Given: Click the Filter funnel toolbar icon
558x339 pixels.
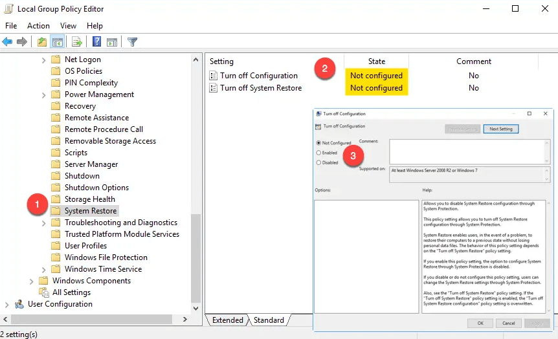Looking at the screenshot, I should (133, 42).
